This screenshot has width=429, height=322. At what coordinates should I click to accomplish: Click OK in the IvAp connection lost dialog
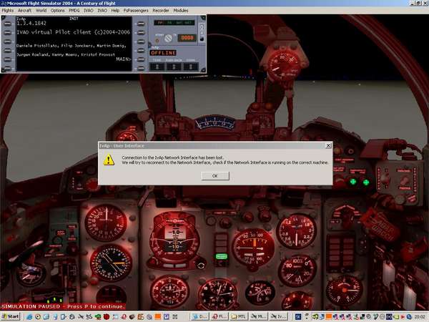click(214, 176)
